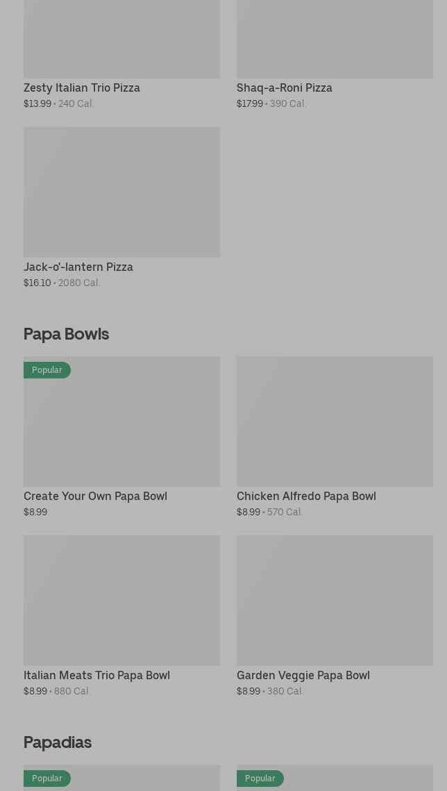
Task: Click the Papa Bowls section heading
Action: (x=66, y=334)
